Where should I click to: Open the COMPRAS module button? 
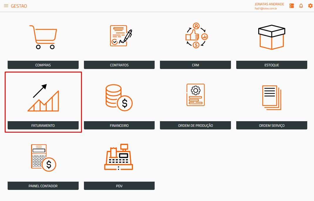43,65
